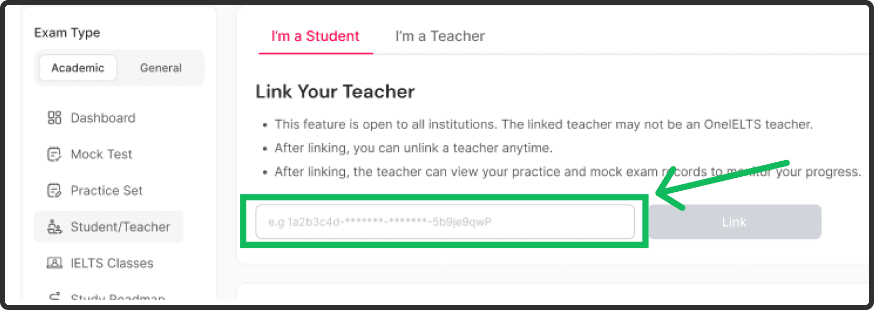Viewport: 874px width, 310px height.
Task: Go to IELTS Classes section
Action: 112,263
